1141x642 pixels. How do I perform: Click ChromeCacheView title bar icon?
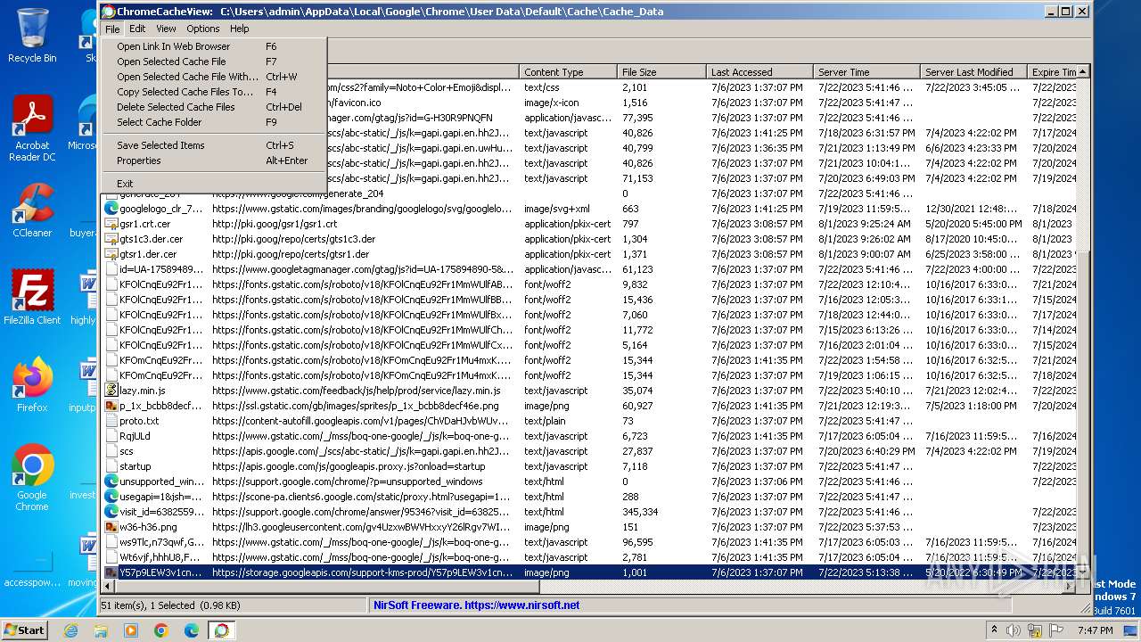click(x=109, y=12)
